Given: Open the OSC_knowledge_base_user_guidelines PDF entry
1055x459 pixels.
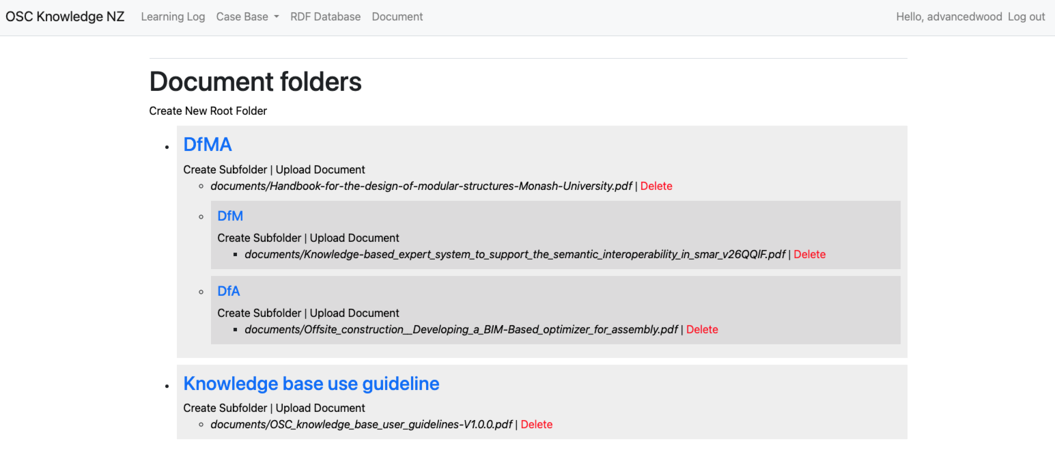Looking at the screenshot, I should 362,423.
